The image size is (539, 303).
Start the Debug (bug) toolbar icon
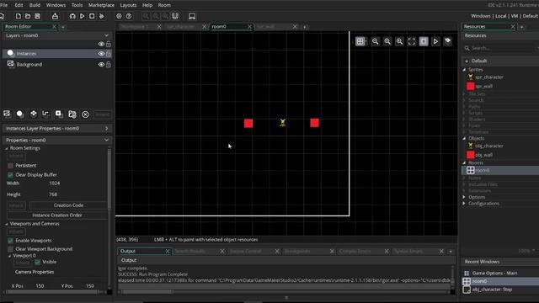coord(72,16)
